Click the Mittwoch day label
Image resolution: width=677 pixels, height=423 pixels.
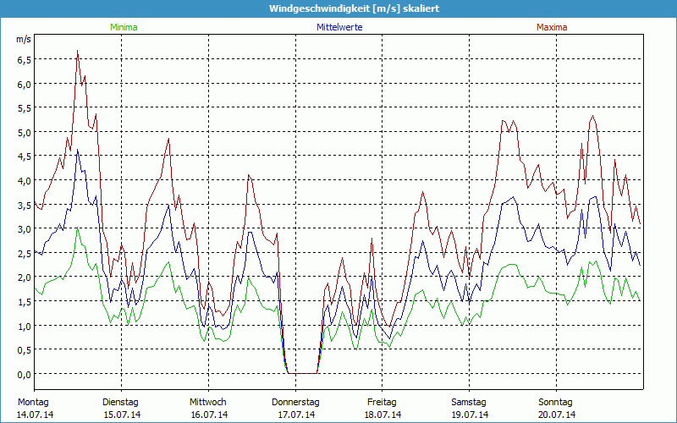(207, 403)
